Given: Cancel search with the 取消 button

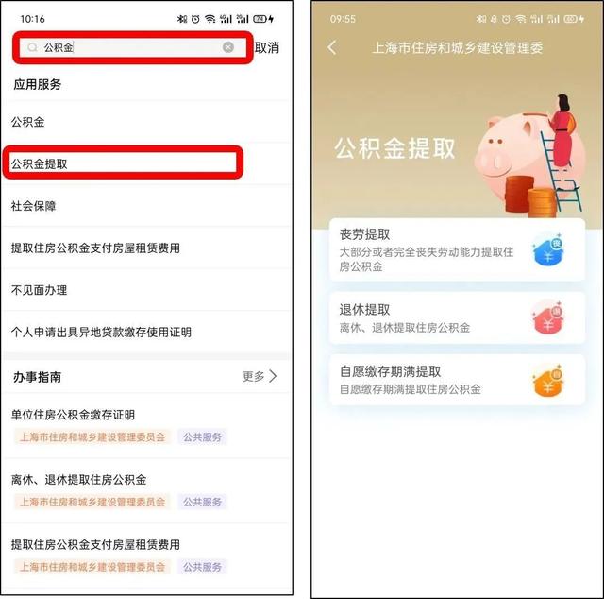Looking at the screenshot, I should pyautogui.click(x=267, y=47).
